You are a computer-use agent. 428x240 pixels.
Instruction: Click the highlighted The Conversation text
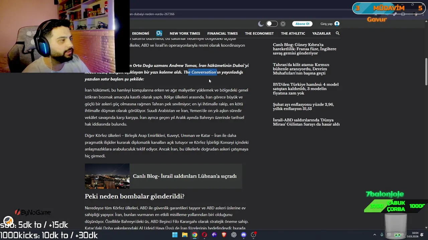pos(202,72)
